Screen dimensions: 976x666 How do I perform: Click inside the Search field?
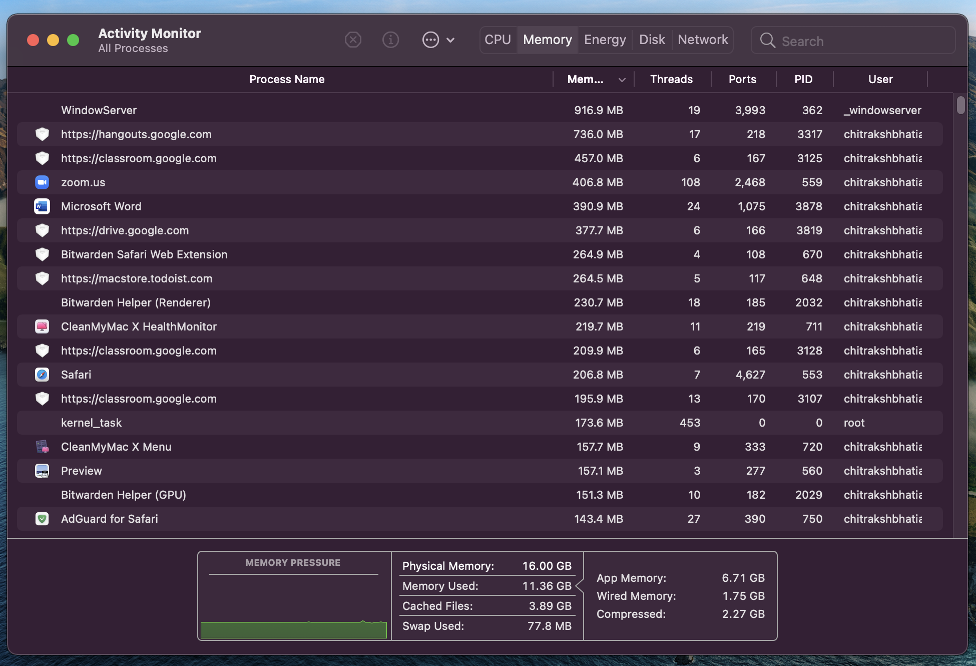pos(861,41)
